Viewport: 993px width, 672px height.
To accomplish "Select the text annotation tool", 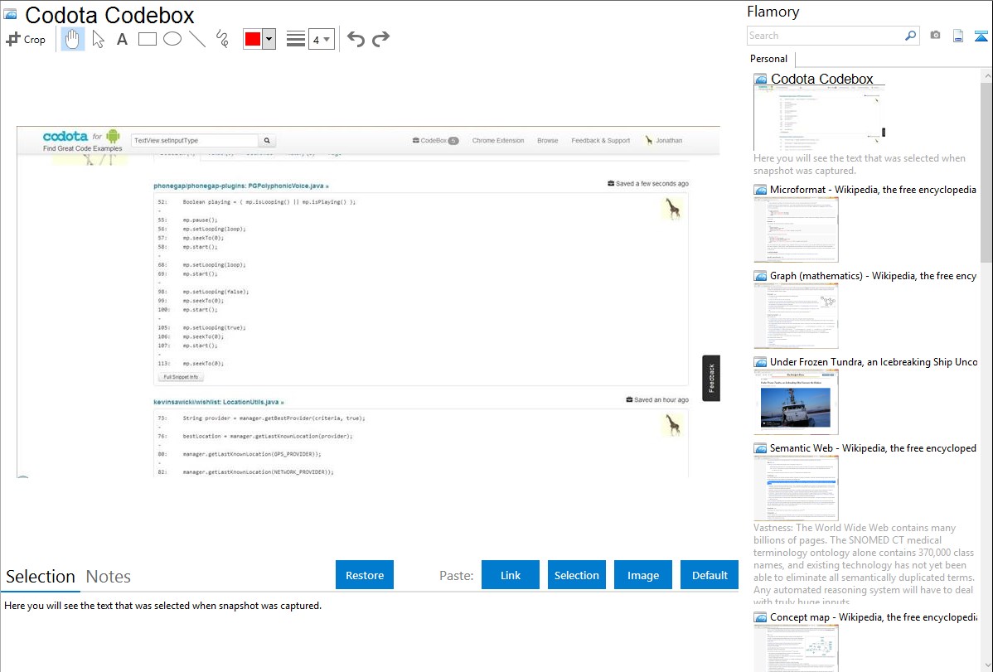I will [122, 39].
